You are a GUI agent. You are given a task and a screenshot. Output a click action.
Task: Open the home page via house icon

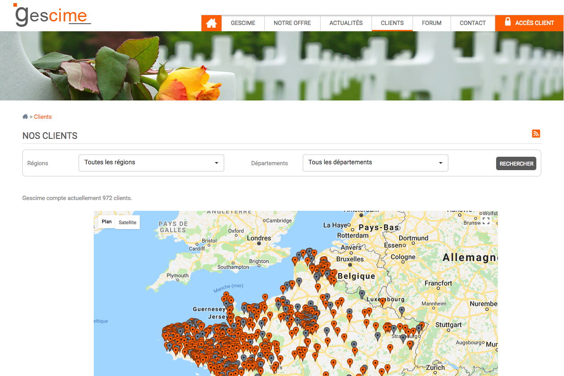212,23
